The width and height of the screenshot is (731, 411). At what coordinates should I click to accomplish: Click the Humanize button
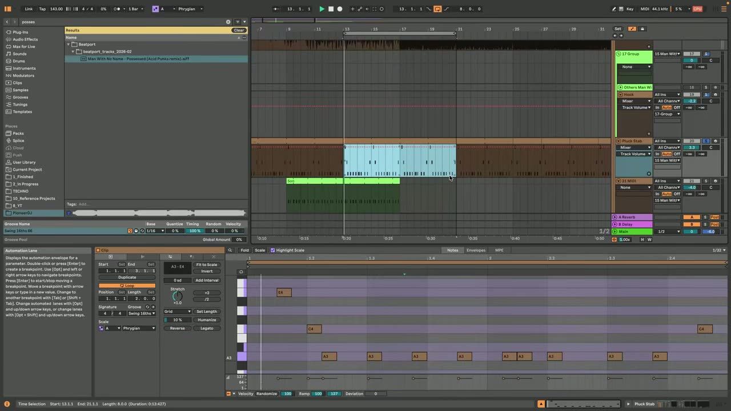[207, 320]
